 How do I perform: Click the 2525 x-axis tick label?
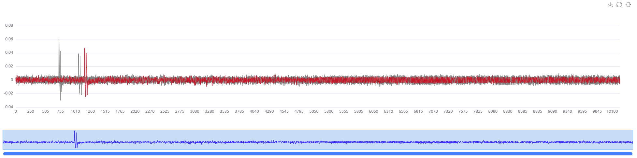click(165, 111)
